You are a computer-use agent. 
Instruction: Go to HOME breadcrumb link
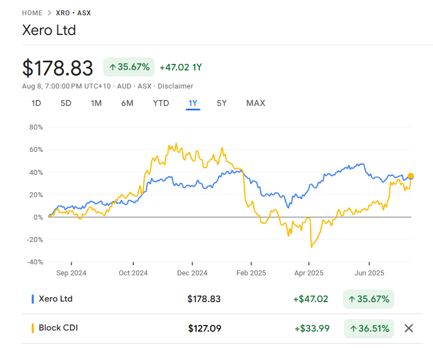32,13
